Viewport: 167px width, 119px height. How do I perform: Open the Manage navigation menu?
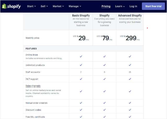(x=75, y=6)
